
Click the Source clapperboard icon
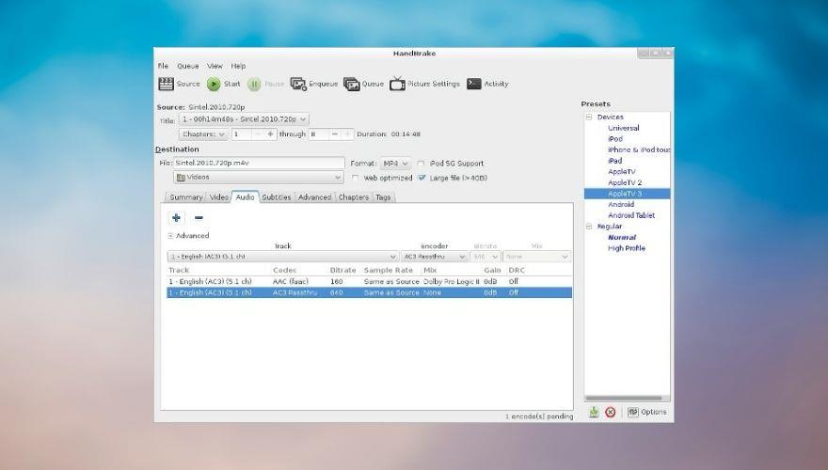tap(167, 84)
